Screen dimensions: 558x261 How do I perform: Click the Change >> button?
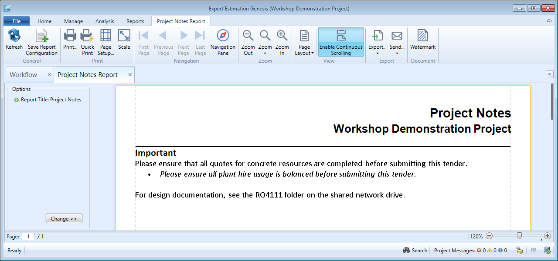[64, 219]
